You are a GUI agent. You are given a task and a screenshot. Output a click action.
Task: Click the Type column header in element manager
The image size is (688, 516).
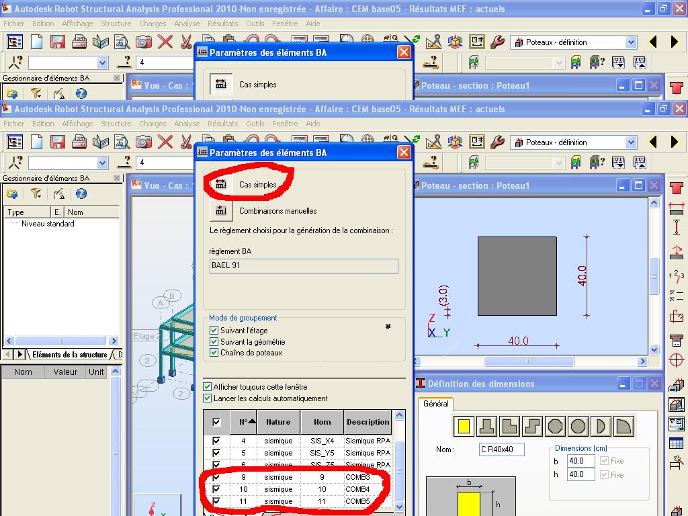pos(27,212)
